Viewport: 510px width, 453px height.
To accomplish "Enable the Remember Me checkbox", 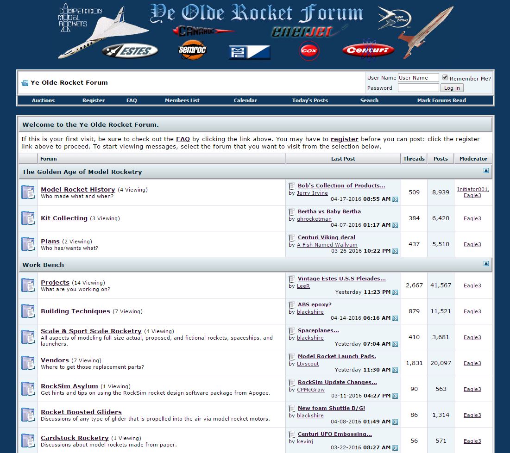I will 446,78.
